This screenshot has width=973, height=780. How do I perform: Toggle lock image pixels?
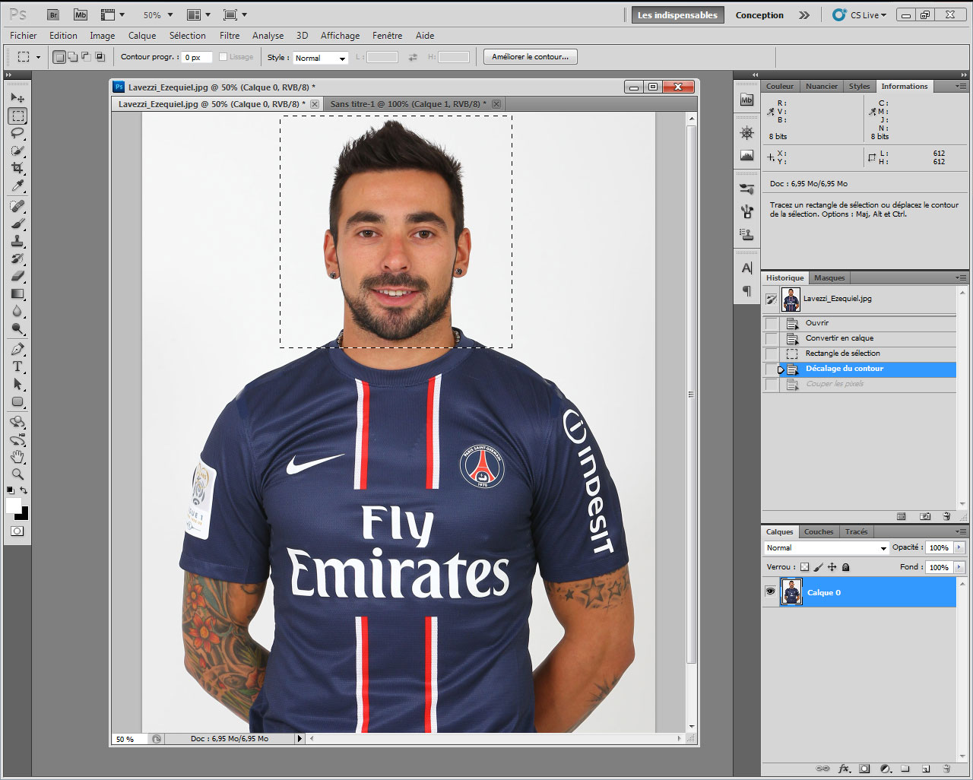click(819, 567)
